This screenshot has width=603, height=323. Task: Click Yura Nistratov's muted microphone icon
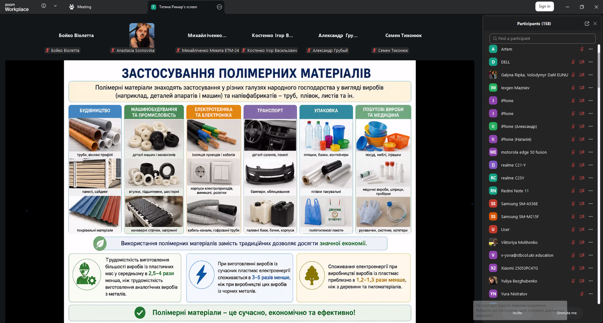(x=582, y=294)
